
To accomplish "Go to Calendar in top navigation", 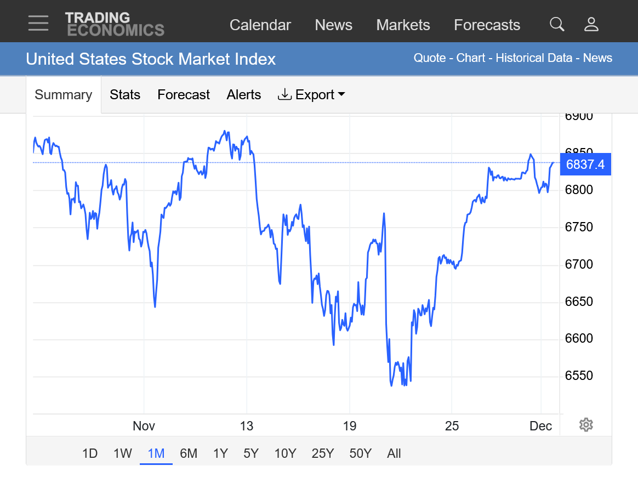I will coord(260,25).
